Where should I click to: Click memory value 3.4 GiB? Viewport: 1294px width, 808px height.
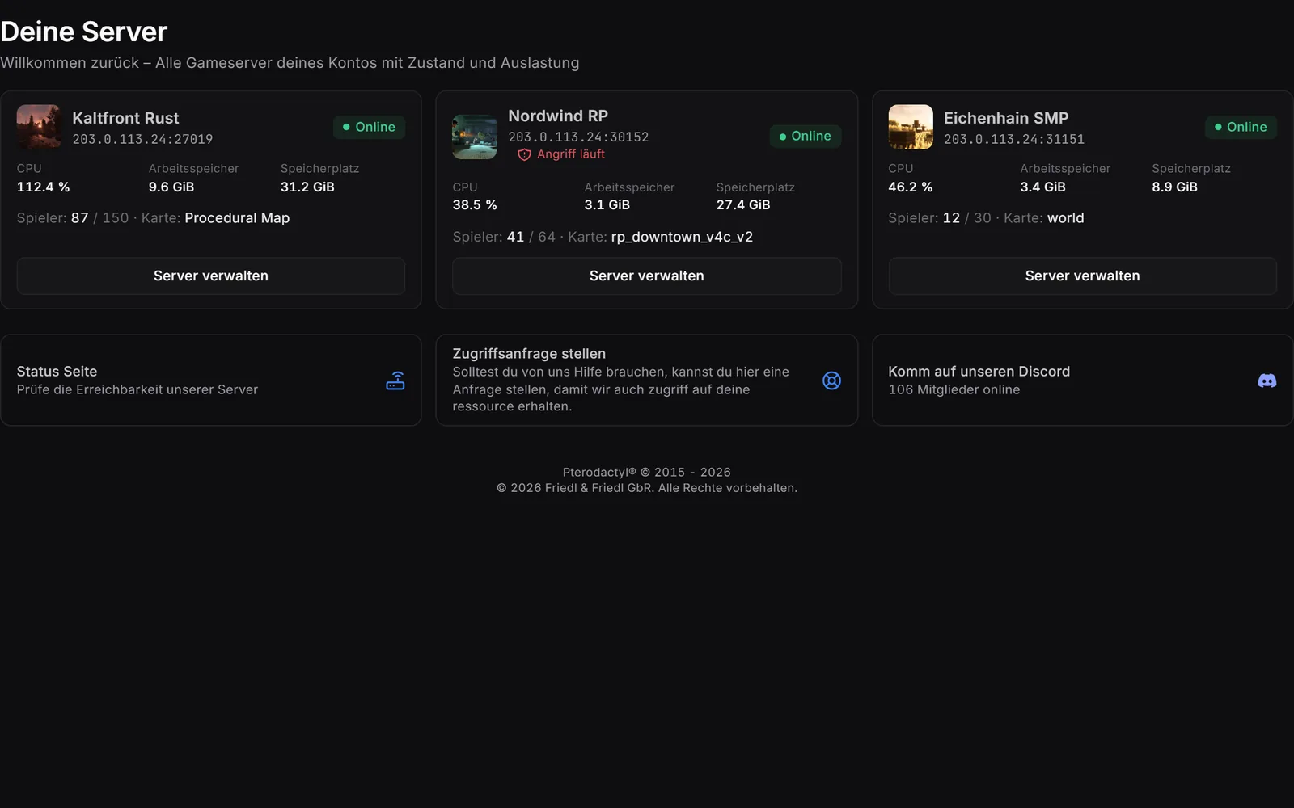pos(1043,187)
